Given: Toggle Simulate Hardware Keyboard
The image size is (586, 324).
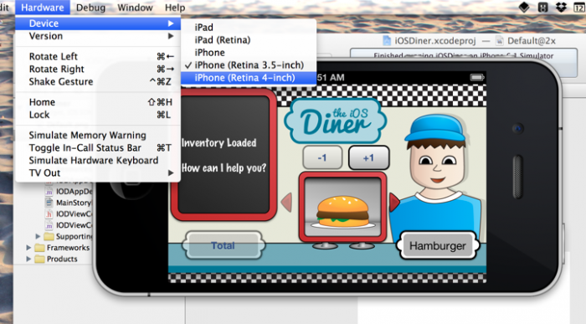Looking at the screenshot, I should 98,160.
